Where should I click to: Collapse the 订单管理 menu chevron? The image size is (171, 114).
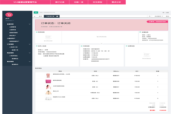(x=30, y=44)
